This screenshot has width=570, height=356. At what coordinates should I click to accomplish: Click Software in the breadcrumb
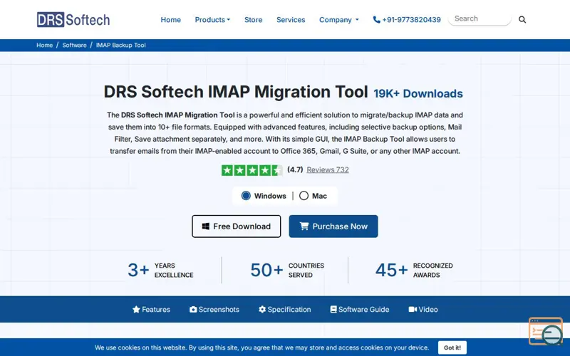(x=74, y=45)
